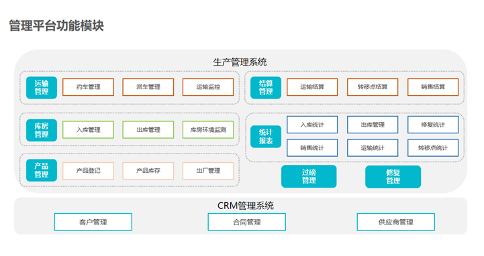Click the green-bordered 出库管理 box
Image resolution: width=484 pixels, height=256 pixels.
pos(148,130)
